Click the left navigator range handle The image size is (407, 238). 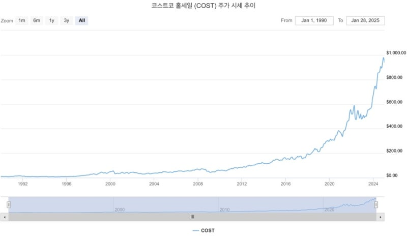click(x=9, y=205)
